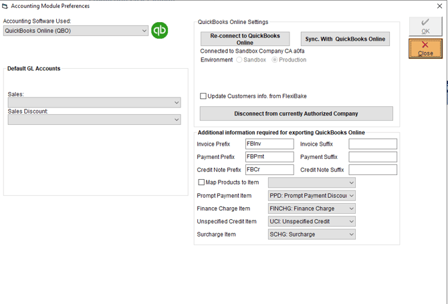Click Re-connect to QuickBooks Online button

[245, 39]
